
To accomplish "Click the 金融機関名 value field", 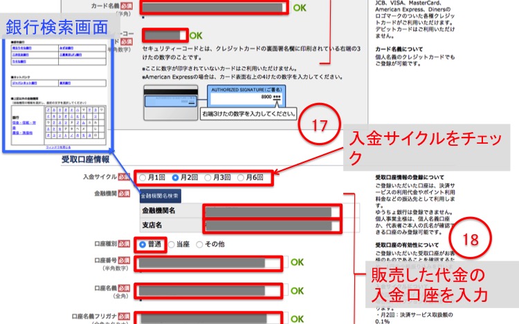I will [271, 211].
